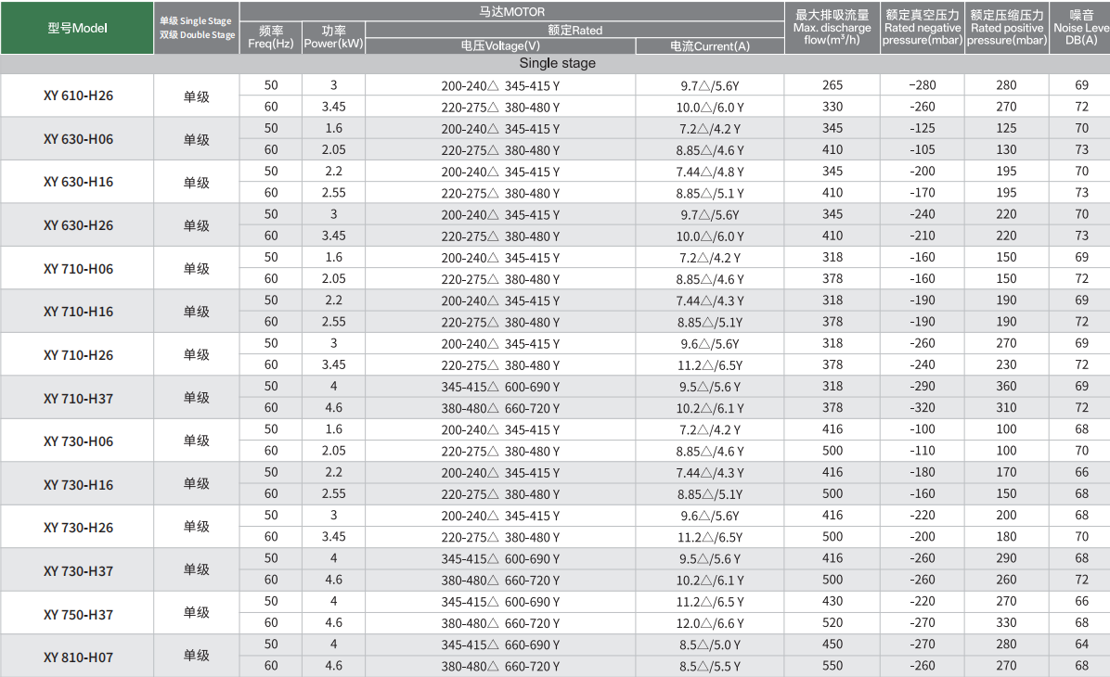Select model XY 710-H16
Screen dimensions: 1110x677
pyautogui.click(x=78, y=312)
